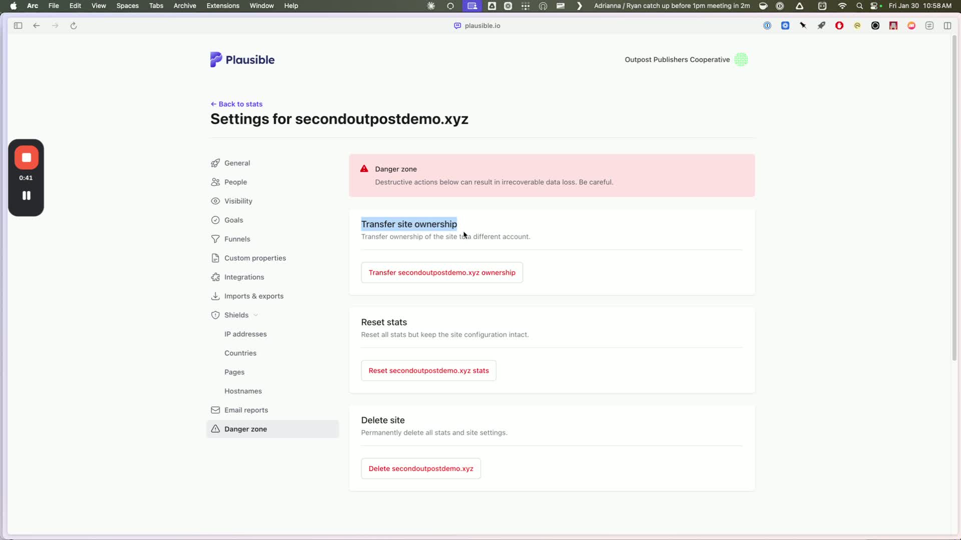The width and height of the screenshot is (961, 540).
Task: Click the Integrations puzzle icon
Action: click(215, 277)
